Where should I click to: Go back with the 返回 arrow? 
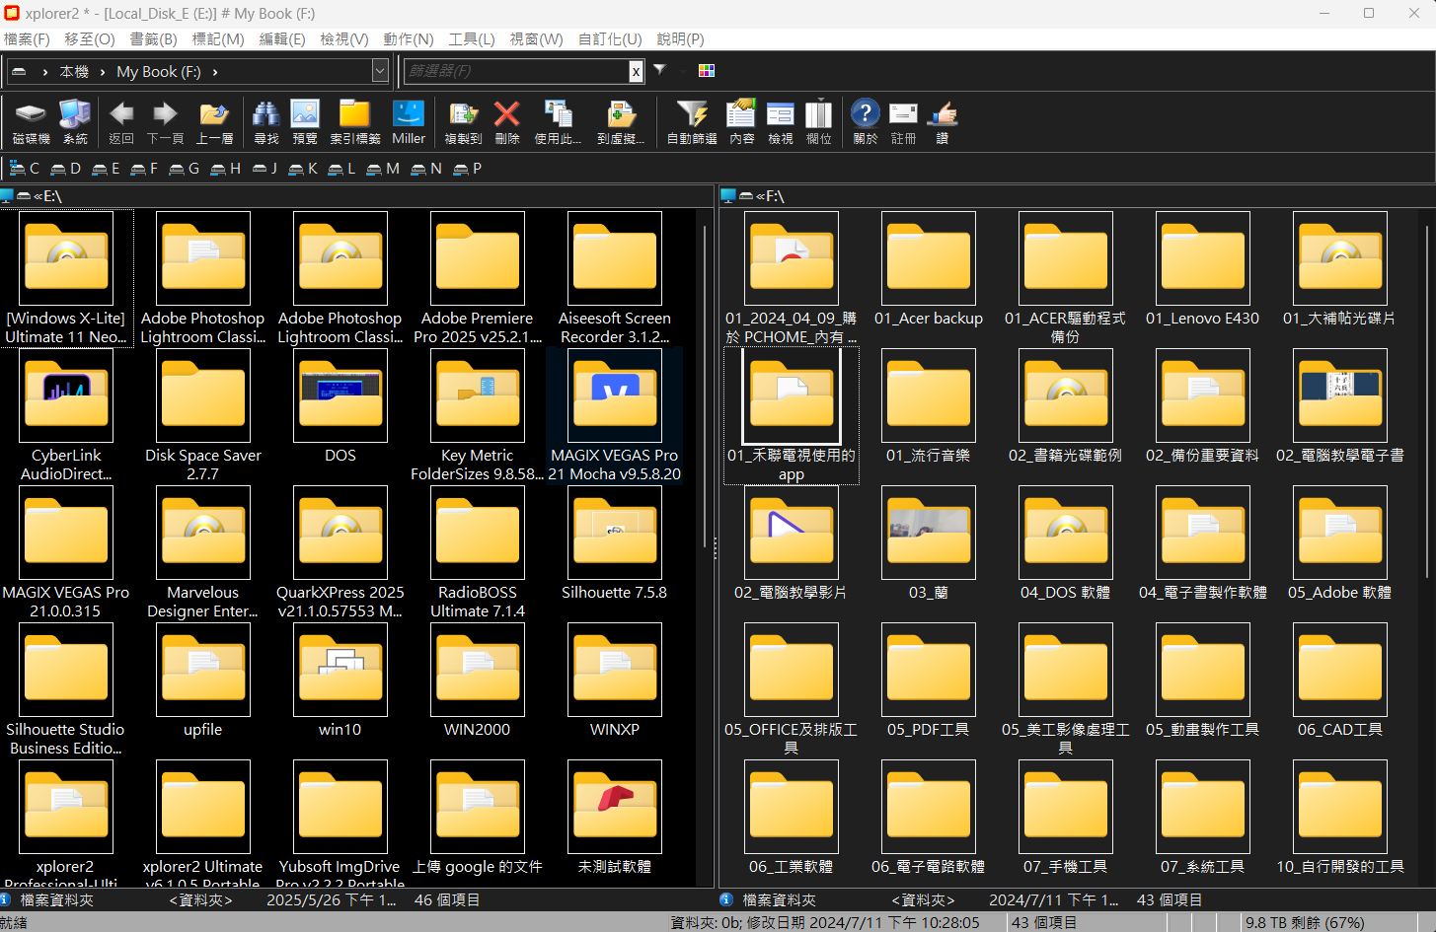tap(121, 122)
